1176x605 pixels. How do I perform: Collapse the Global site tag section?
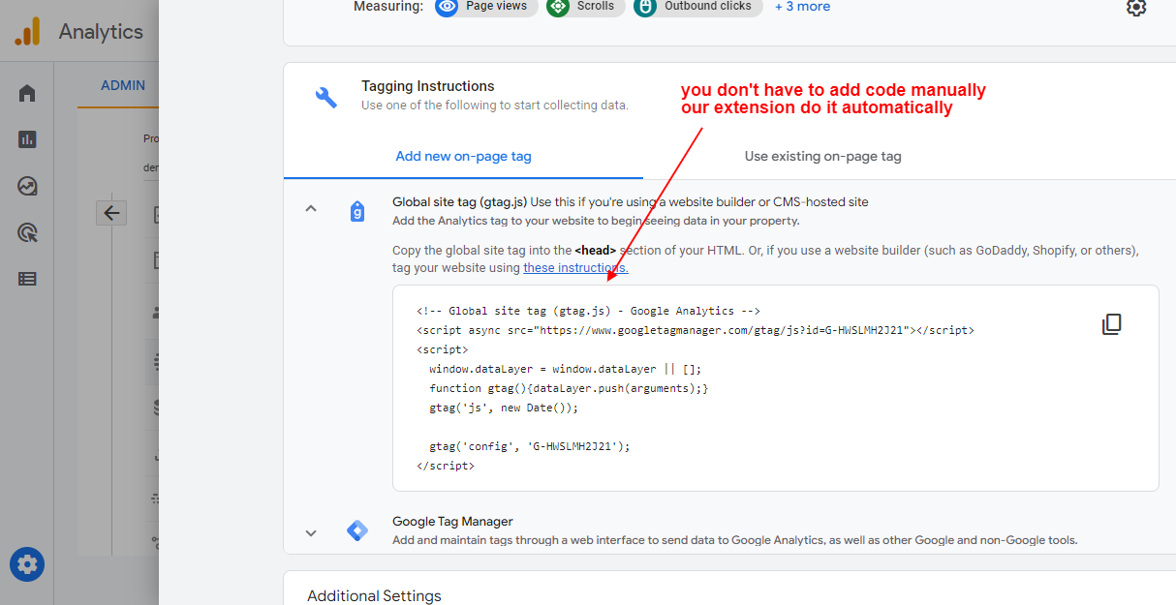pyautogui.click(x=311, y=208)
